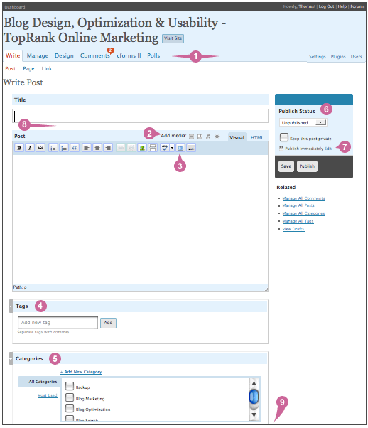Open Manage All Posts link
Image resolution: width=368 pixels, height=428 pixels.
click(x=298, y=205)
